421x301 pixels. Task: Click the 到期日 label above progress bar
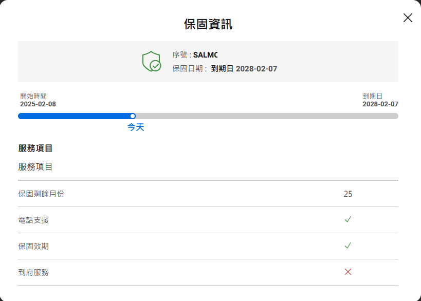(x=372, y=96)
